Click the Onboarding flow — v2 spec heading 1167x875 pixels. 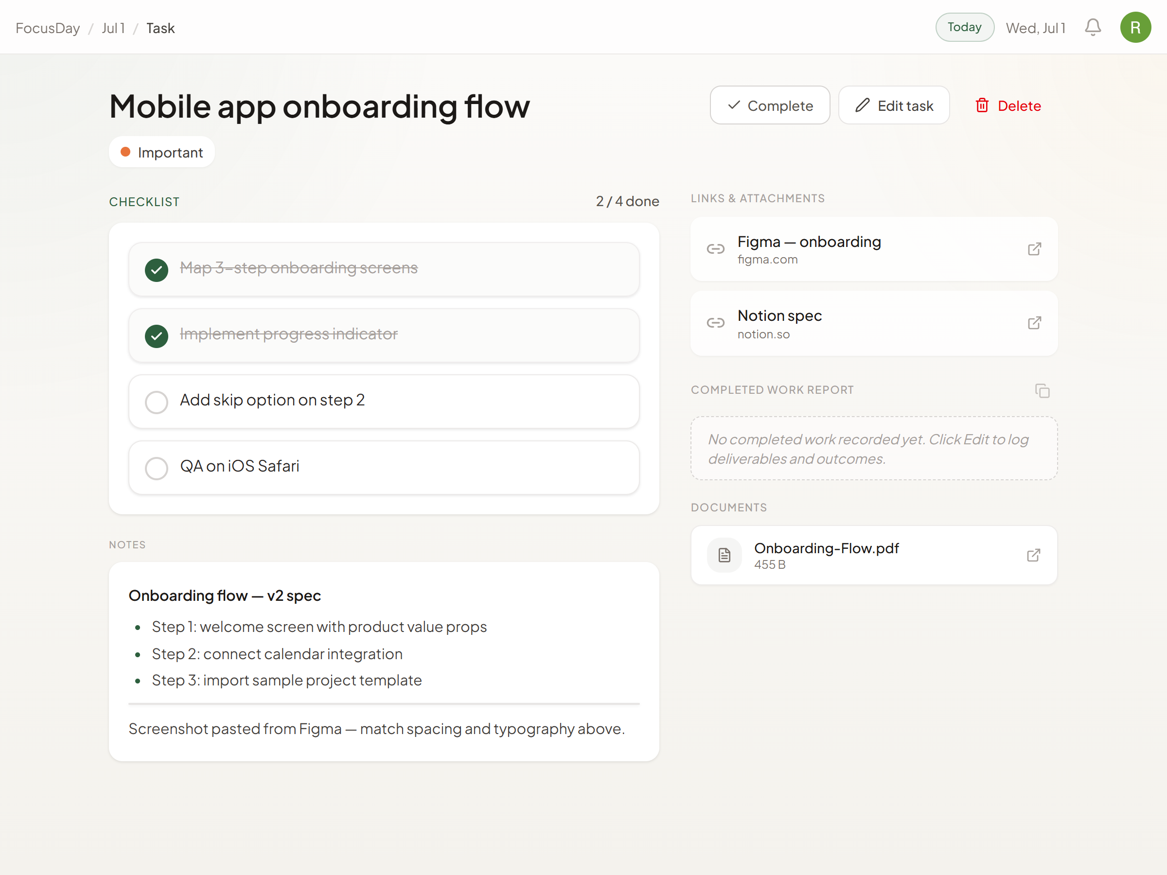click(x=225, y=595)
